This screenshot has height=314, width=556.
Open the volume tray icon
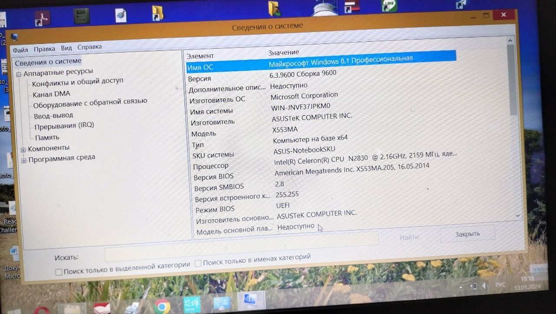click(x=484, y=285)
